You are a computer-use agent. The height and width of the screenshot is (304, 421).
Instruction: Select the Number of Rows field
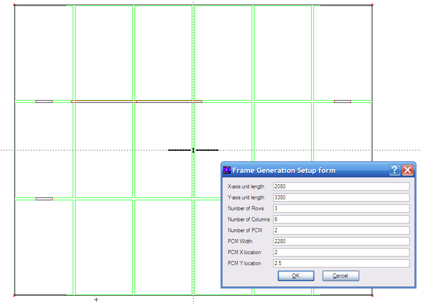coord(340,208)
